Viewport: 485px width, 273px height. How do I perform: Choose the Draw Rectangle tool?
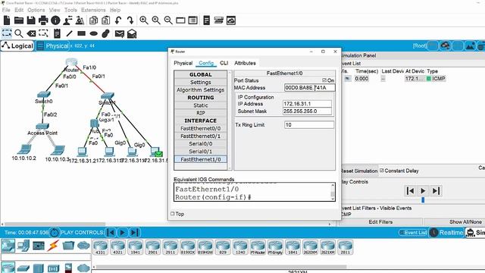coord(81,33)
